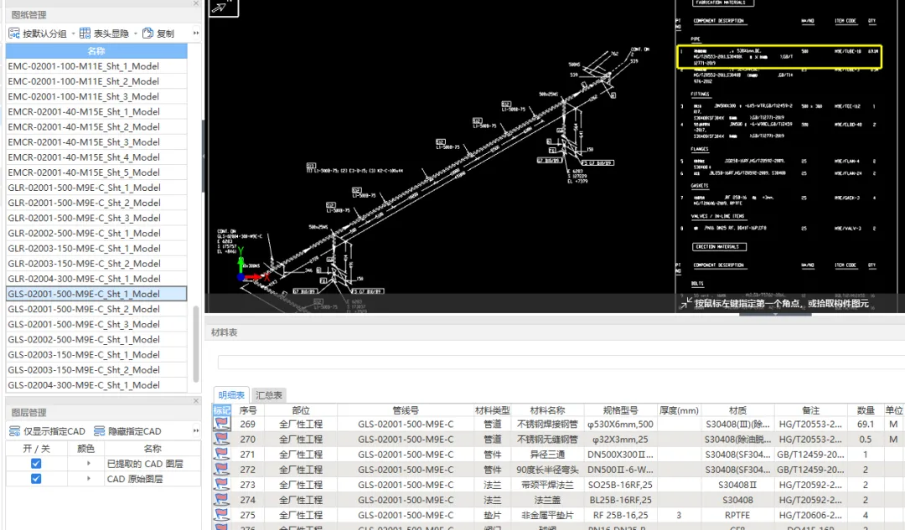Click the 带颈平焊法兰 cell
This screenshot has height=530, width=905.
(547, 485)
